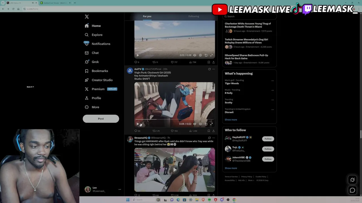362x203 pixels.
Task: Click the Search X input field
Action: coord(249,16)
